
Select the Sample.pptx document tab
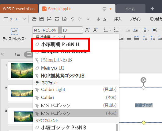point(77,9)
